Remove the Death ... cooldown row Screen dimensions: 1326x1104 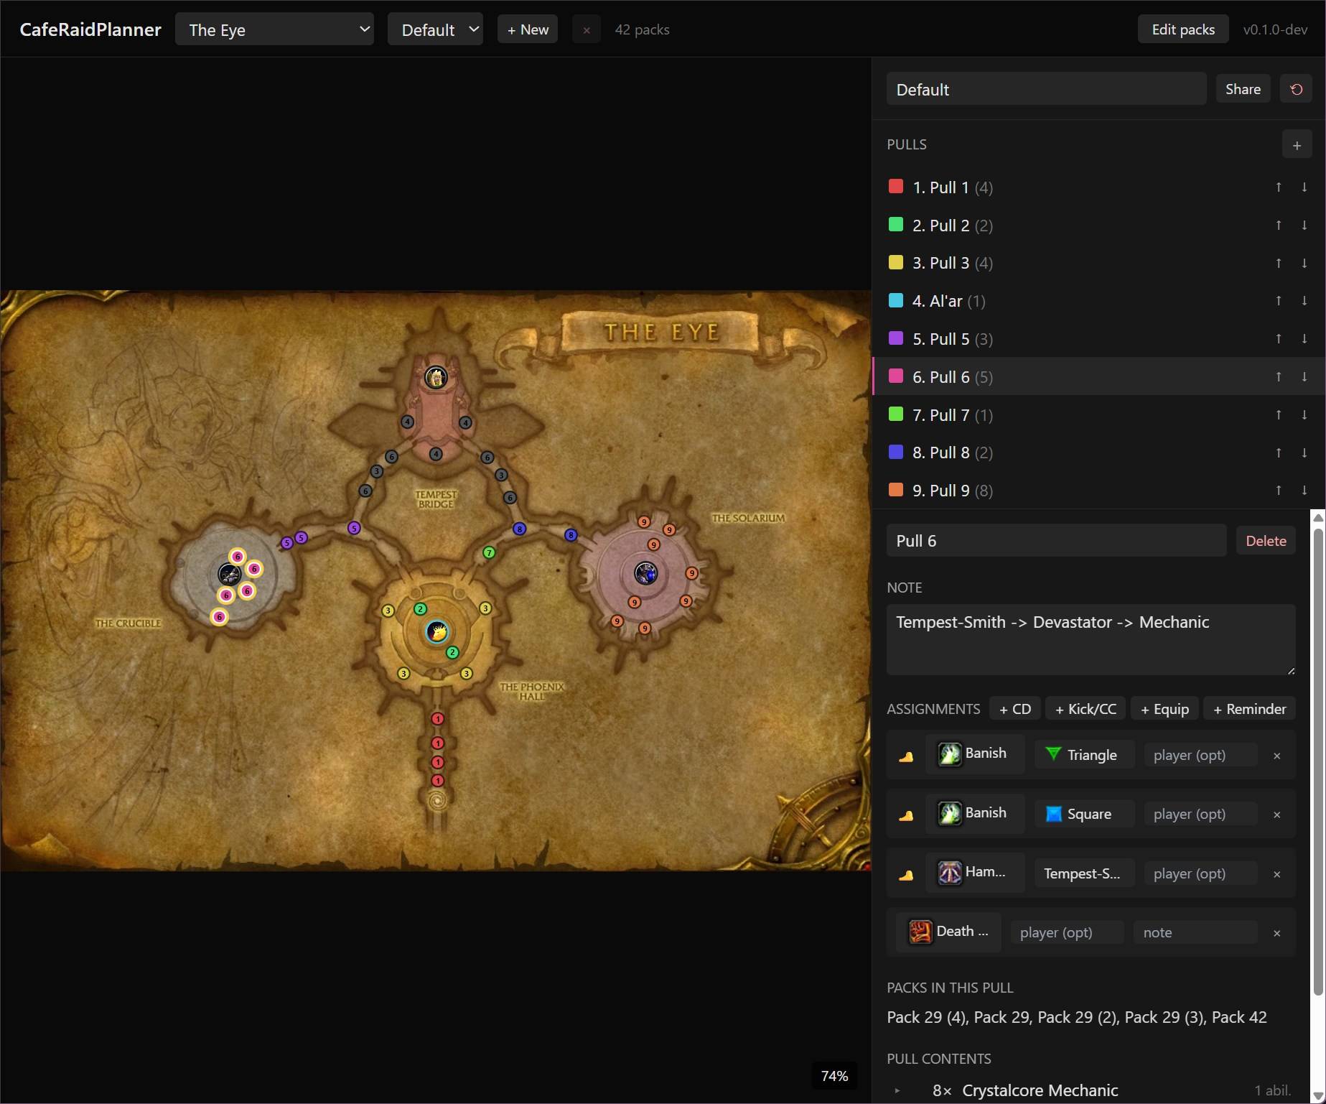click(x=1276, y=933)
